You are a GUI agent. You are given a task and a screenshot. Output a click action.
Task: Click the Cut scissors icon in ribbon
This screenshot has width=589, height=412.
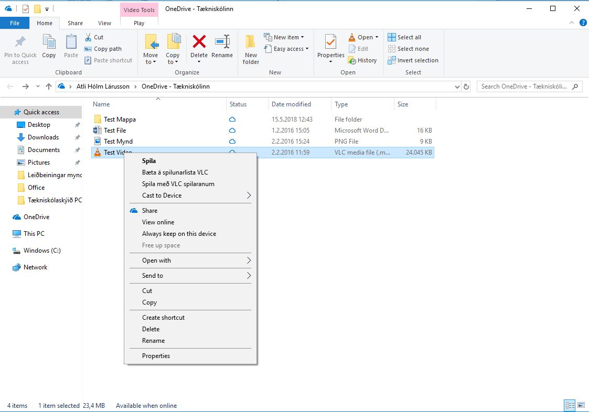pyautogui.click(x=89, y=37)
